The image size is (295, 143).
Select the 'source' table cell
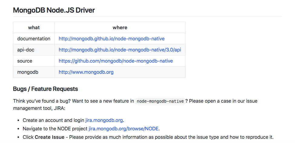[x=25, y=61]
